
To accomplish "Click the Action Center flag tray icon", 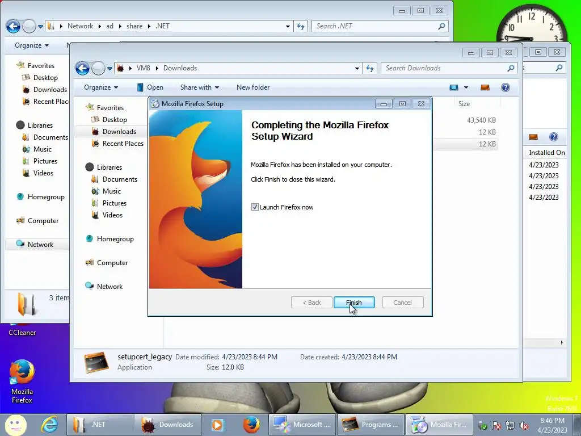I will click(x=496, y=426).
